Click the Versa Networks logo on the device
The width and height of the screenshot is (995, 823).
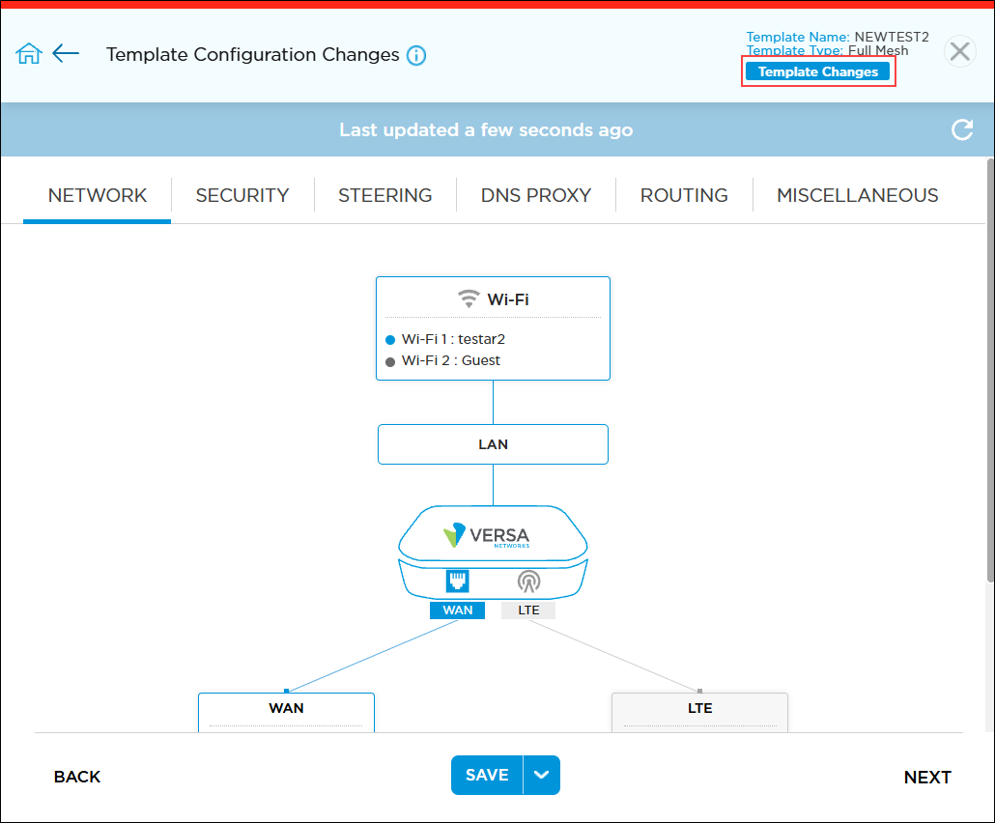pos(493,535)
